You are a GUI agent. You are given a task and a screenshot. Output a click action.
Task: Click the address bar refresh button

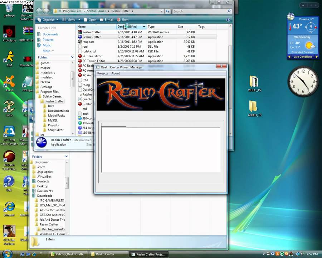[167, 11]
